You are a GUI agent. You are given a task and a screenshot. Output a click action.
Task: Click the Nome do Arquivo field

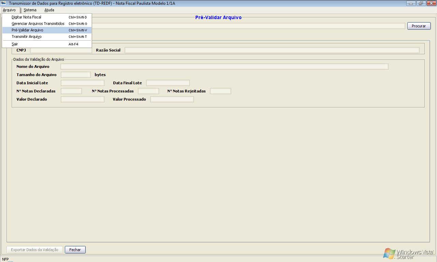224,67
